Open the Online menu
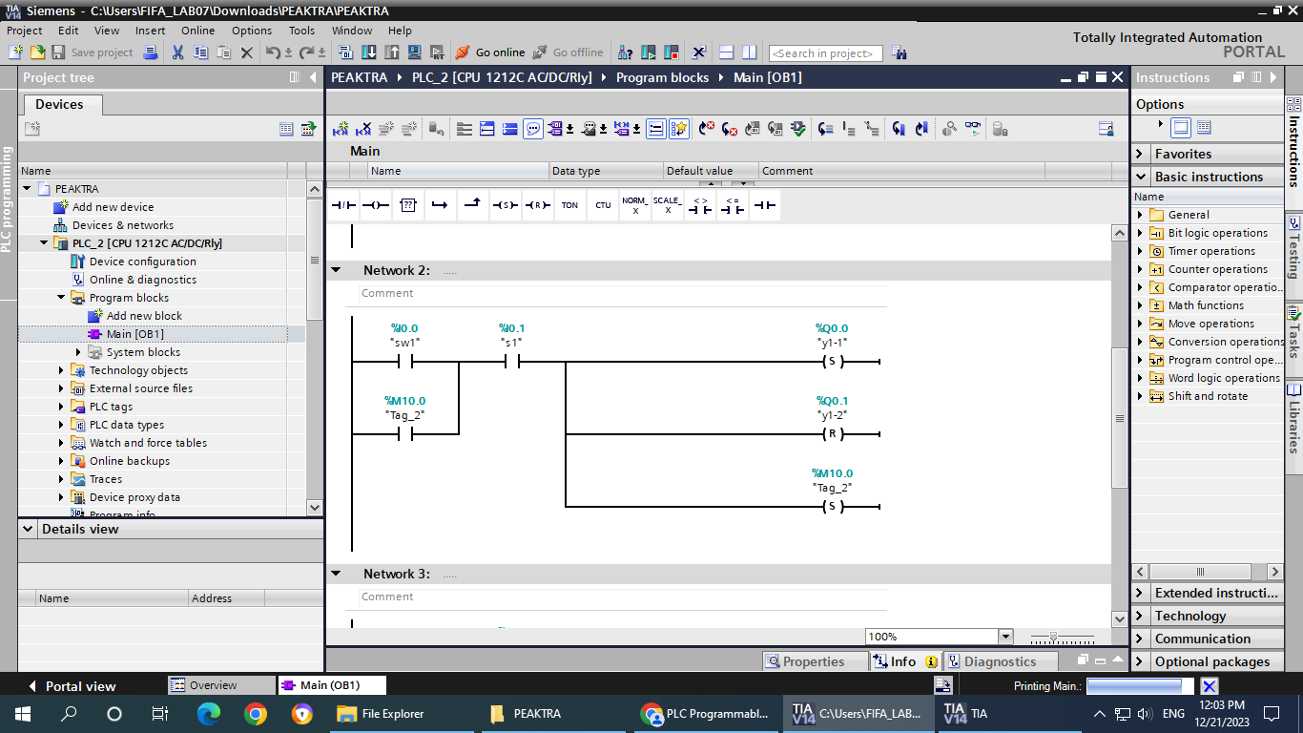Screen dimensions: 1303x733 pyautogui.click(x=197, y=31)
